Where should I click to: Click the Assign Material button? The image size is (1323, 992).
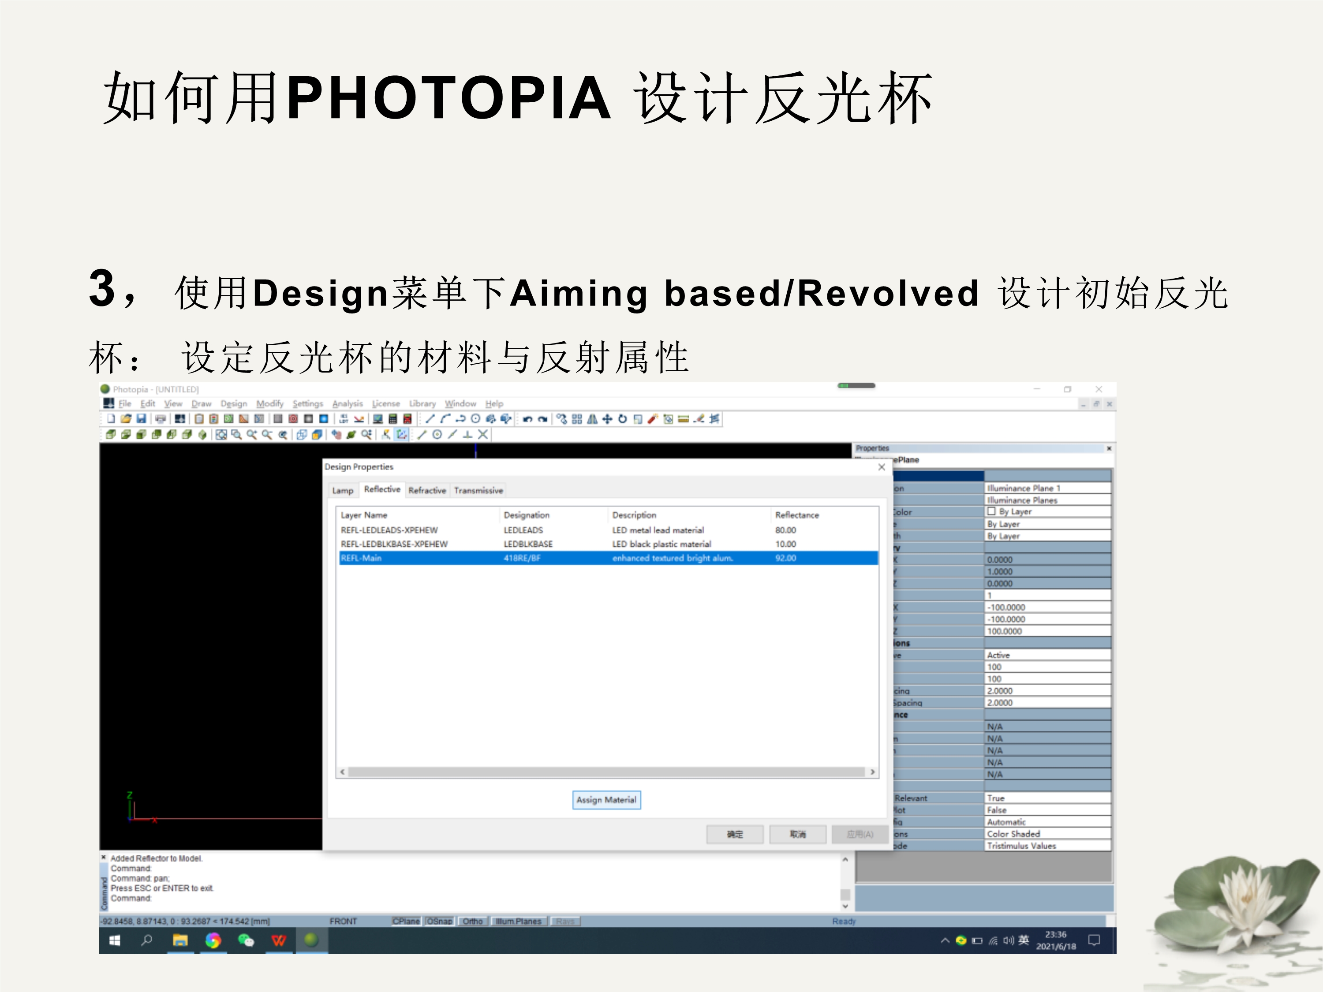click(x=606, y=799)
